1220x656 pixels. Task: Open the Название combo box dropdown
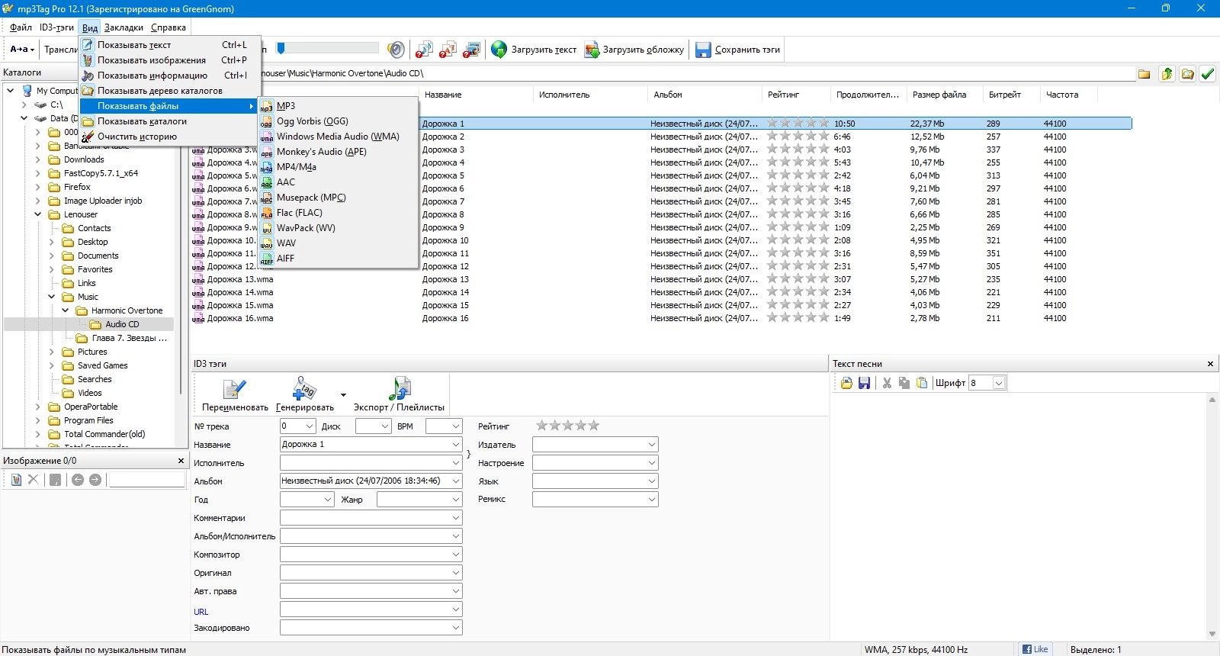click(455, 445)
